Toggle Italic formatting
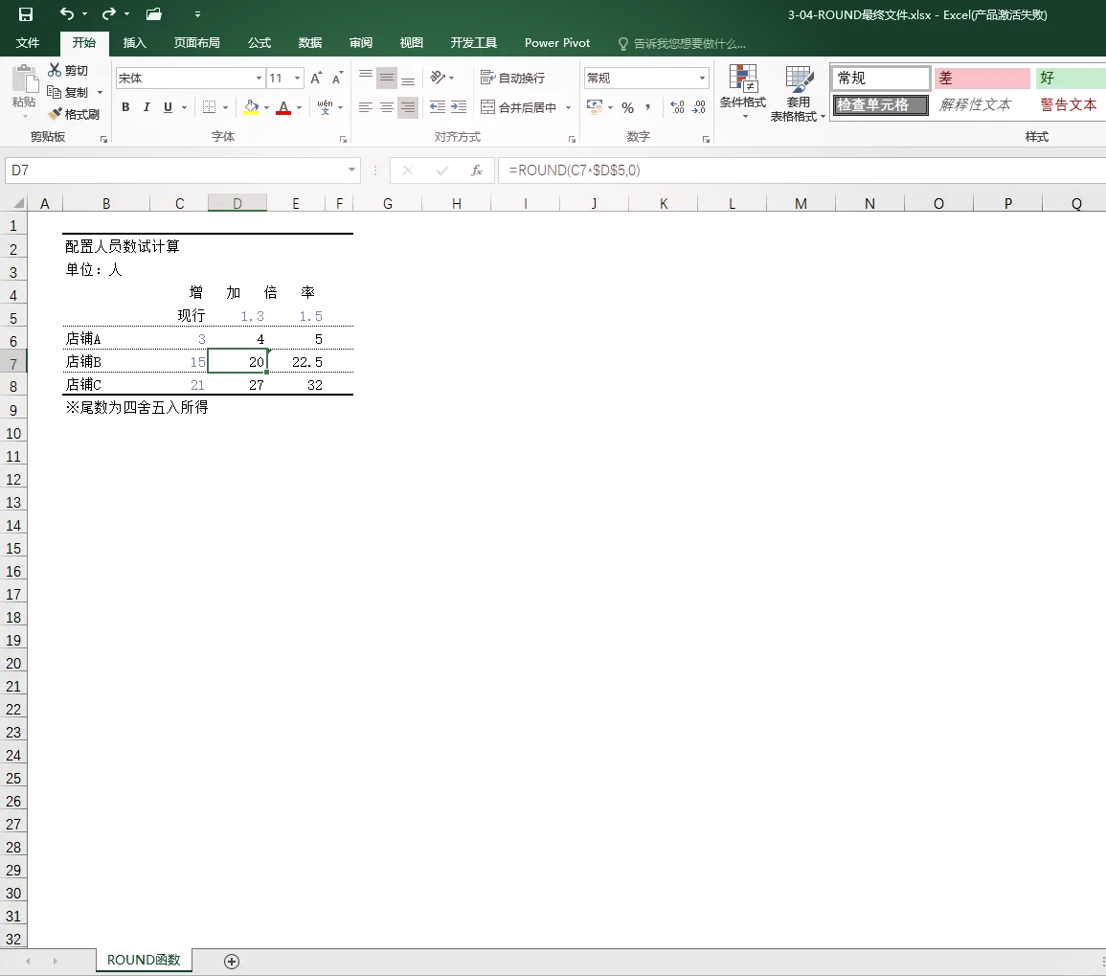Viewport: 1106px width, 976px height. (x=147, y=107)
